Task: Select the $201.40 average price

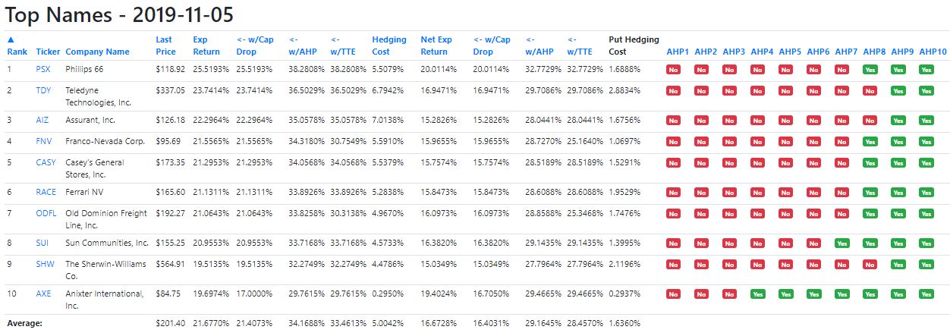Action: [x=170, y=323]
